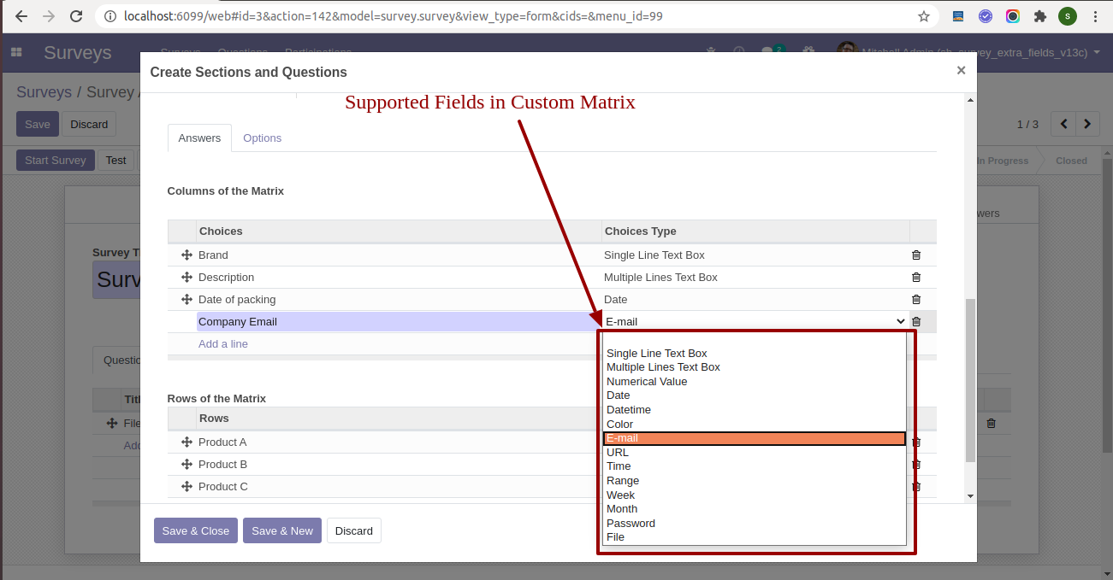Pick the Color field type option

coord(620,425)
